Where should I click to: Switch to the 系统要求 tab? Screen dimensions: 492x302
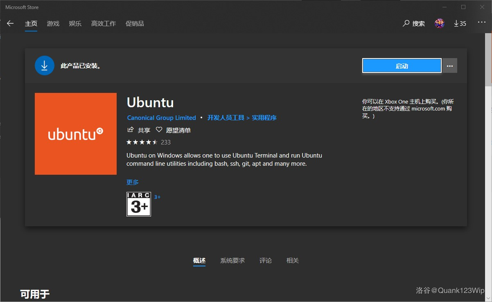pos(232,260)
